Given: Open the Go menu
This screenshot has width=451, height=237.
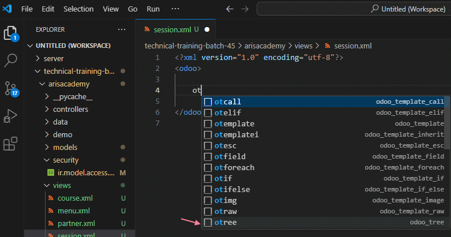Looking at the screenshot, I should pos(133,9).
